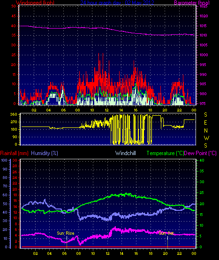Select the Rainfall (mm) legend label

(x=14, y=153)
